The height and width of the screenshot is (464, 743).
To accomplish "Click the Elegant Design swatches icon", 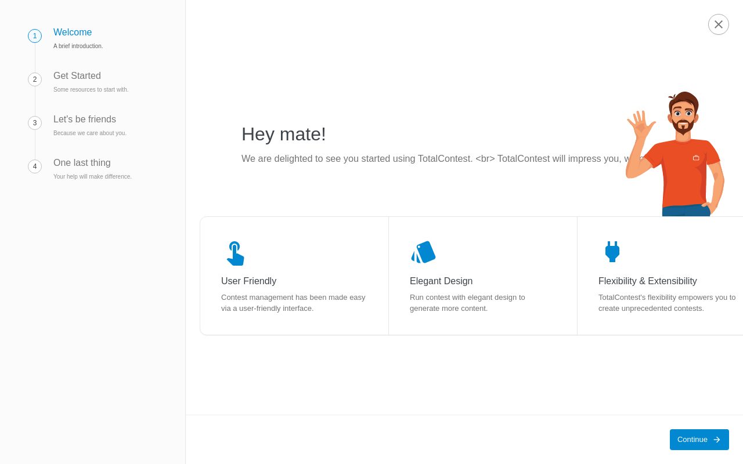I will tap(423, 252).
